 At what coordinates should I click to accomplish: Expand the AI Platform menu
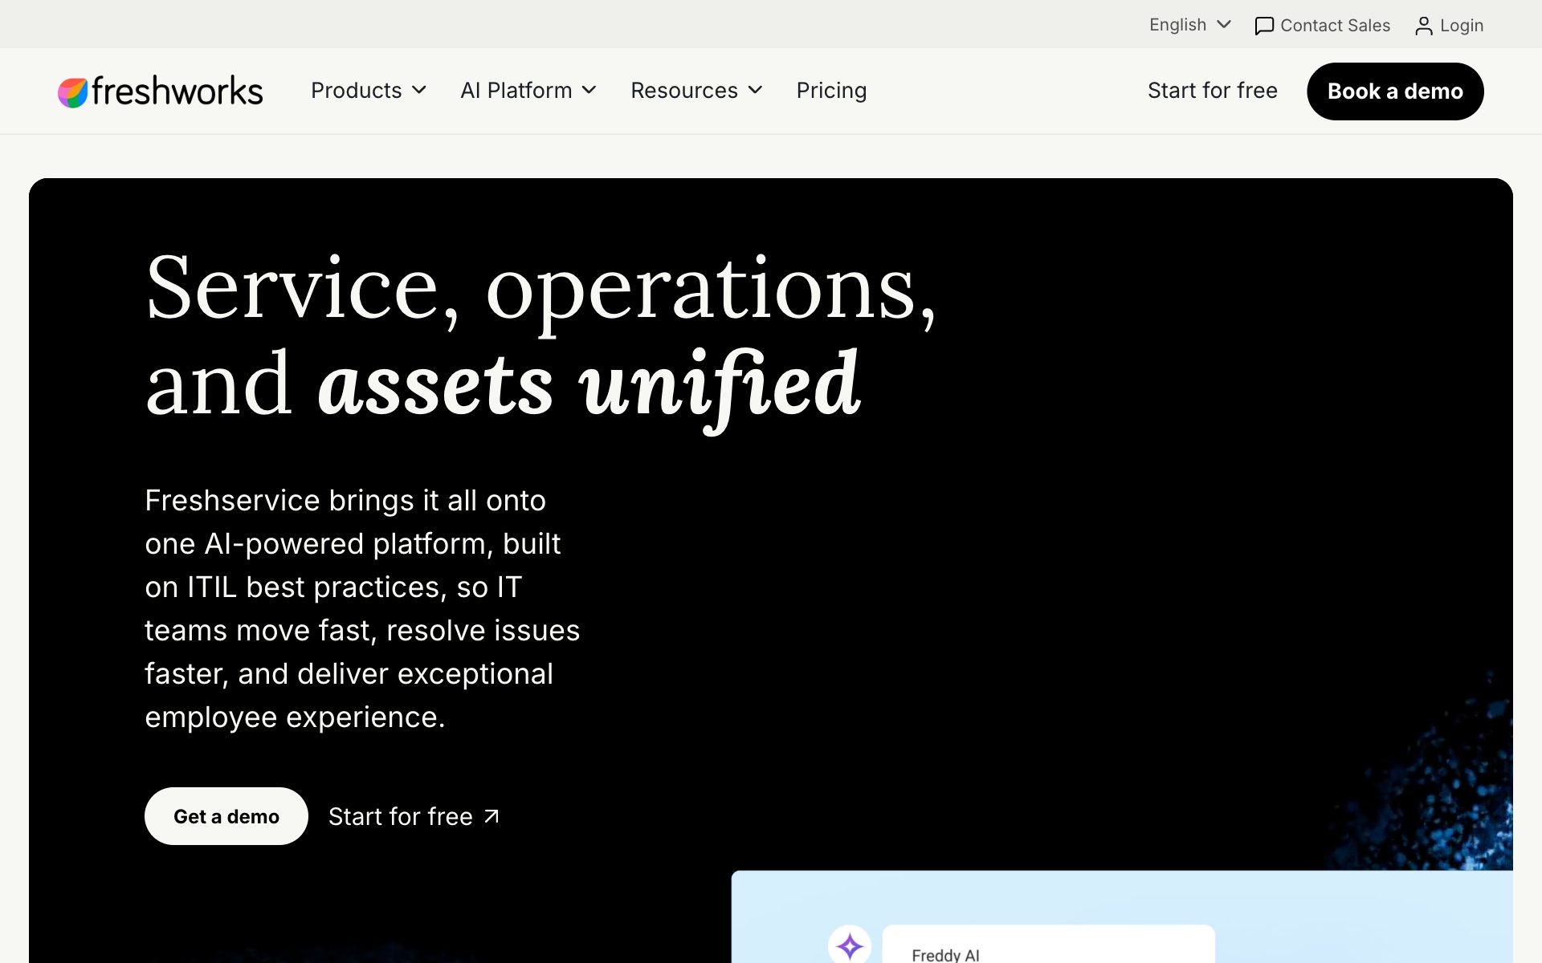[x=528, y=91]
